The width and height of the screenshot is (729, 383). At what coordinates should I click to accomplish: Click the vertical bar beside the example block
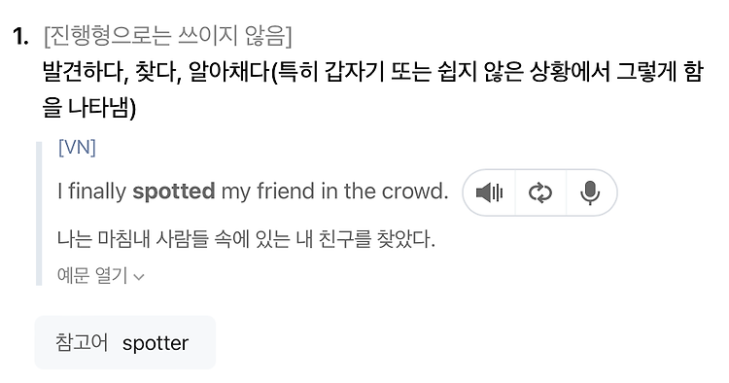click(x=39, y=213)
